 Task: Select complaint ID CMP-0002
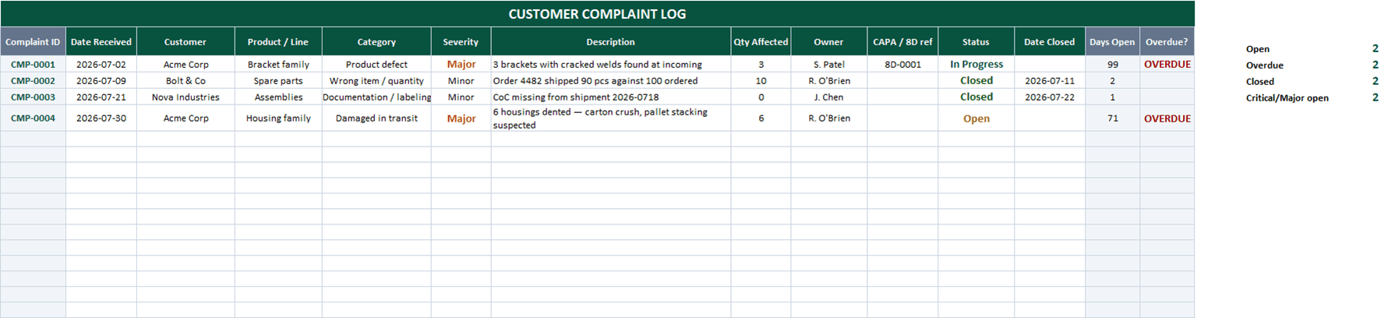coord(33,81)
